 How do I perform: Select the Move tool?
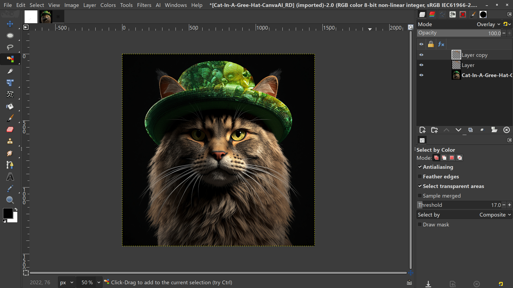tap(10, 24)
